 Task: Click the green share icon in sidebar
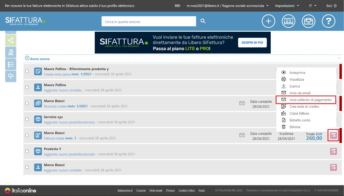click(x=11, y=40)
